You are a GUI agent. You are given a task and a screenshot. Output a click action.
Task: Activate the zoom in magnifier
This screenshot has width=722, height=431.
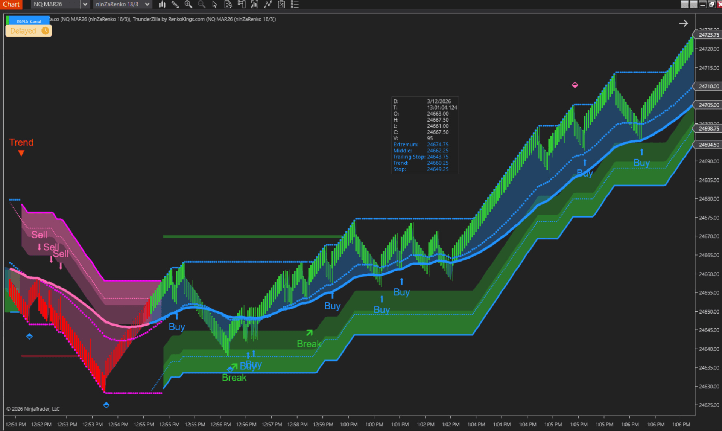click(188, 5)
